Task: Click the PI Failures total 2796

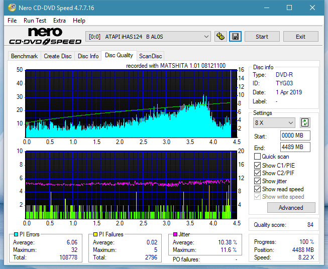Action: point(151,257)
